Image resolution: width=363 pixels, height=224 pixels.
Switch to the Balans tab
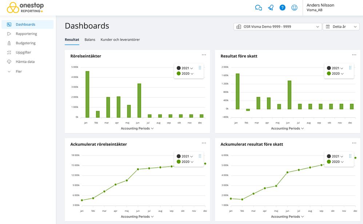90,40
